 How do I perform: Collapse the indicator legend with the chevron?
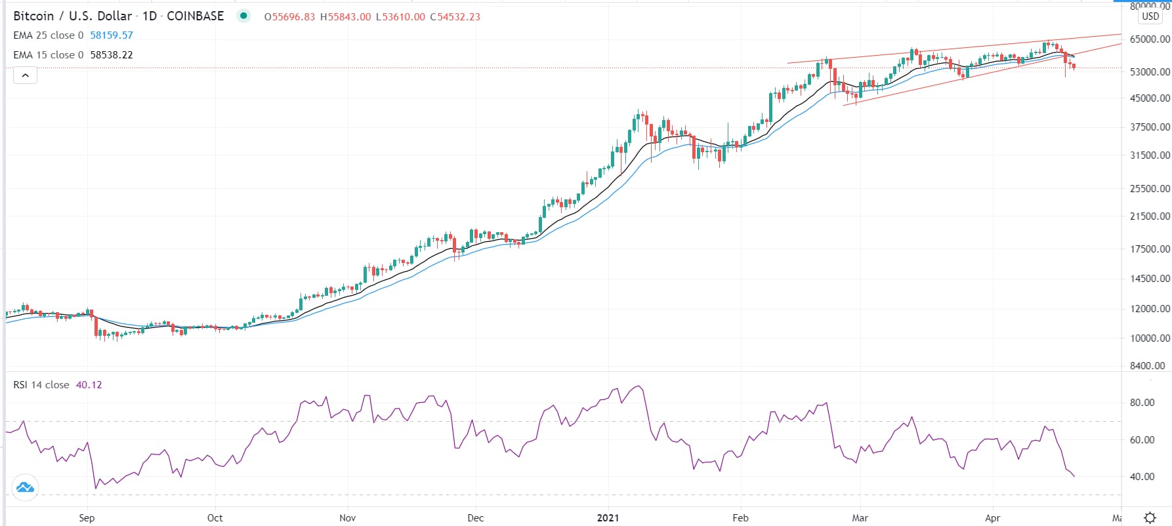pos(25,75)
